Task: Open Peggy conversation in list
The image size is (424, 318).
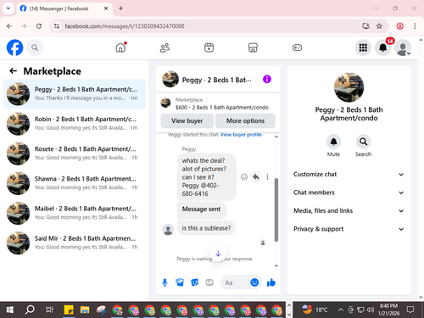Action: pyautogui.click(x=75, y=94)
